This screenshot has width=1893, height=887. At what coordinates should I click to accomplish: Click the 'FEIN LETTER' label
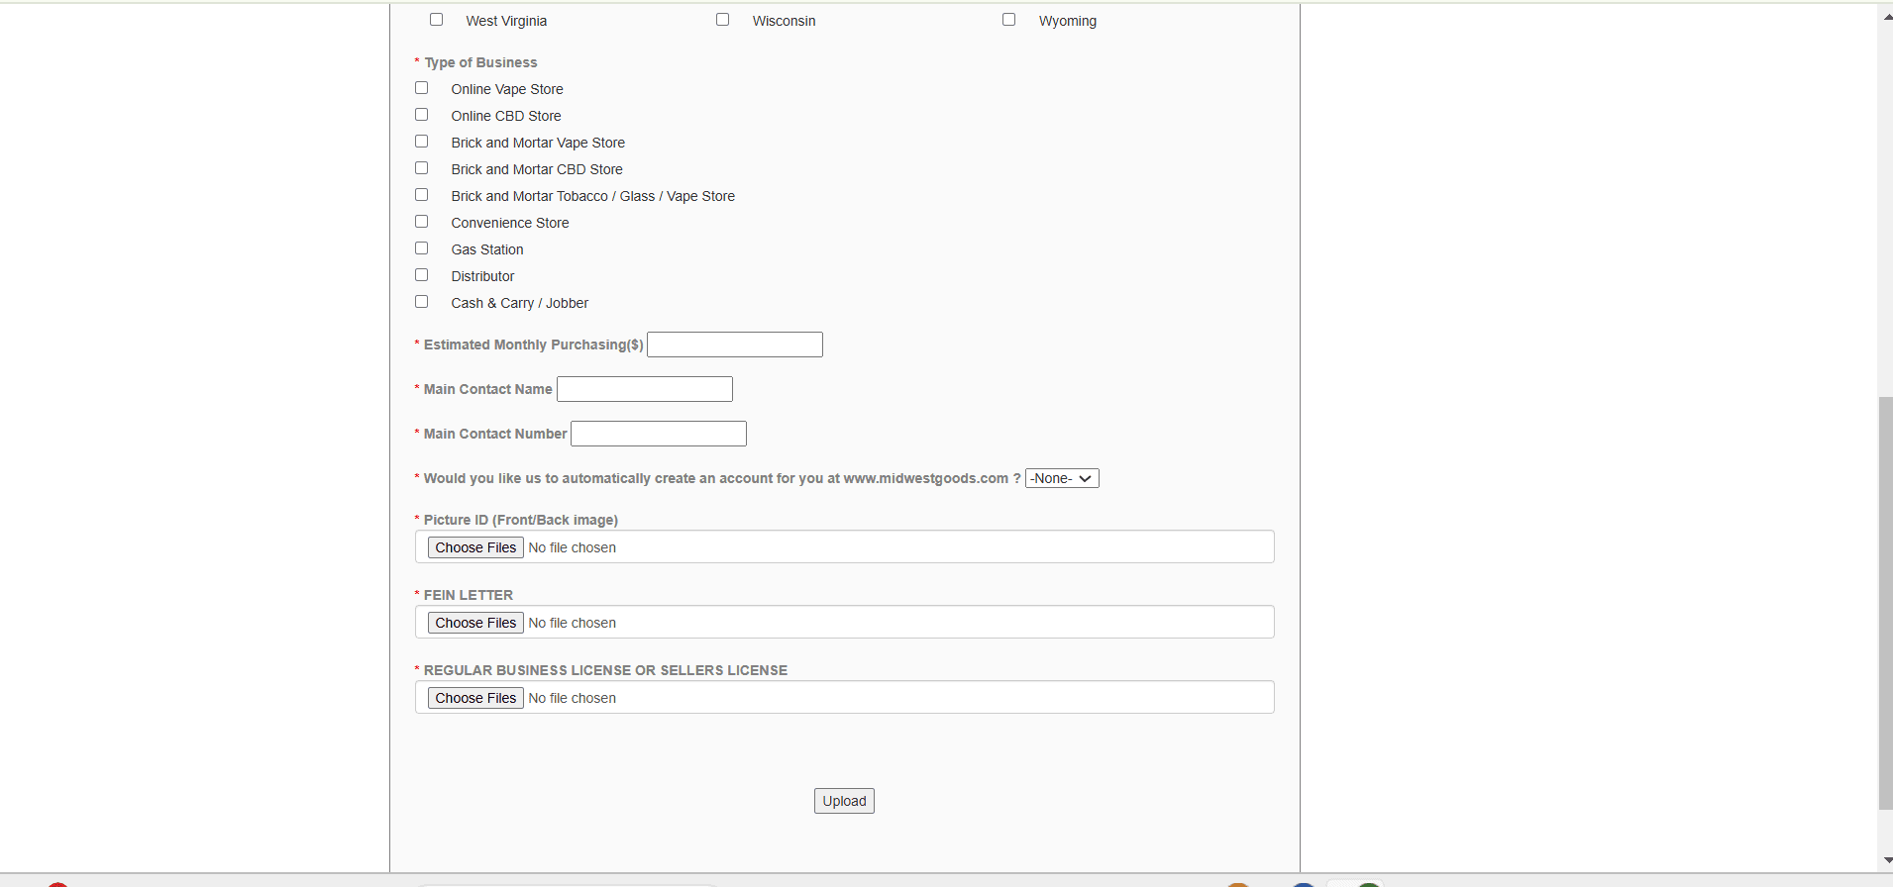(469, 595)
